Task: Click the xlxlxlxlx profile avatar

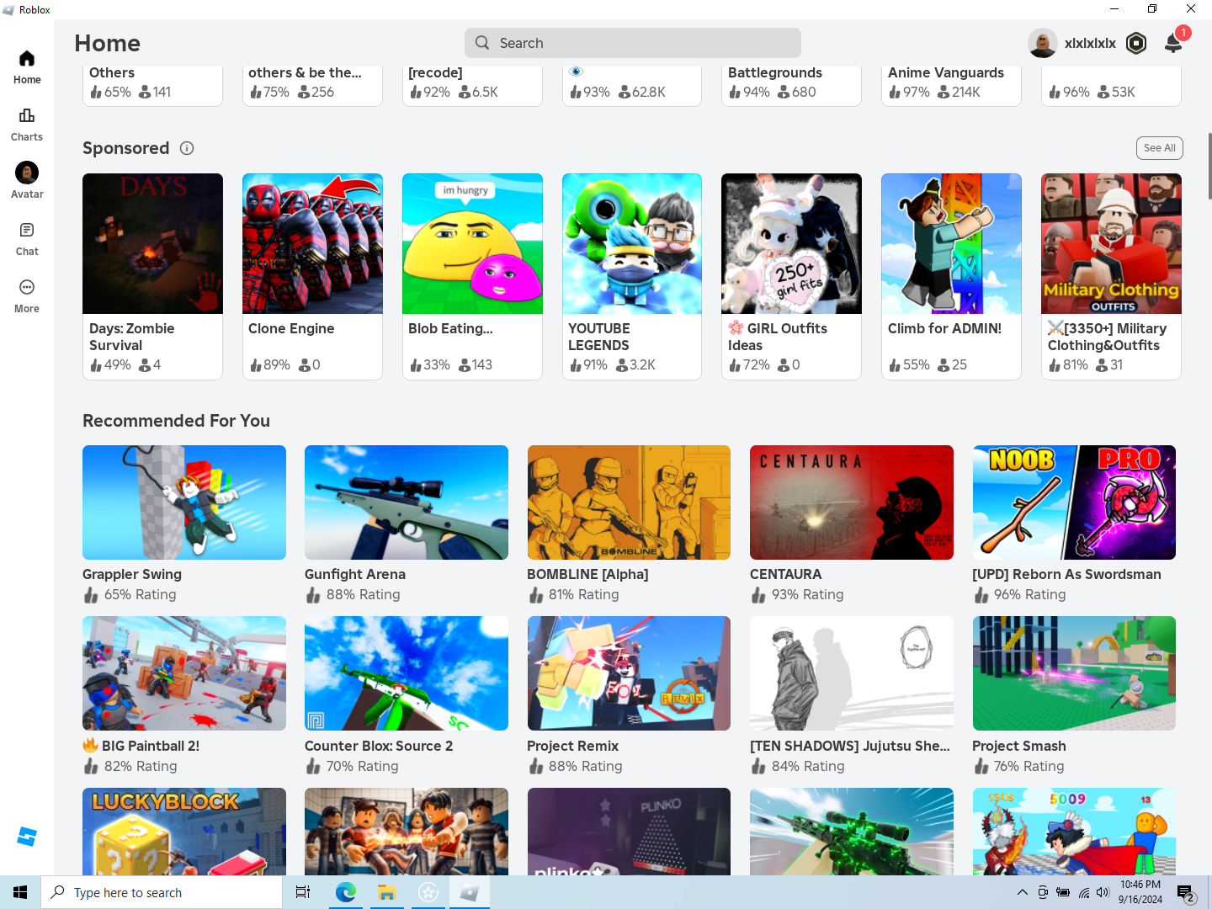Action: 1043,43
